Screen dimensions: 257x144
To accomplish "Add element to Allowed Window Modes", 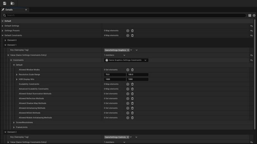I will tap(128, 70).
